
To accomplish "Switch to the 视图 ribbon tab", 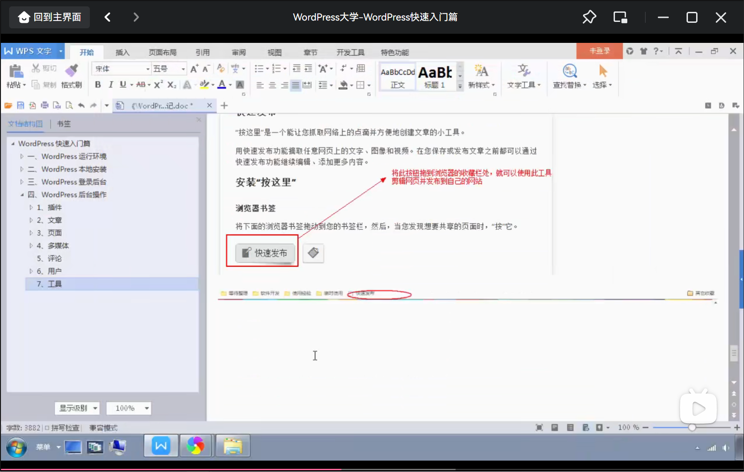I will tap(274, 52).
